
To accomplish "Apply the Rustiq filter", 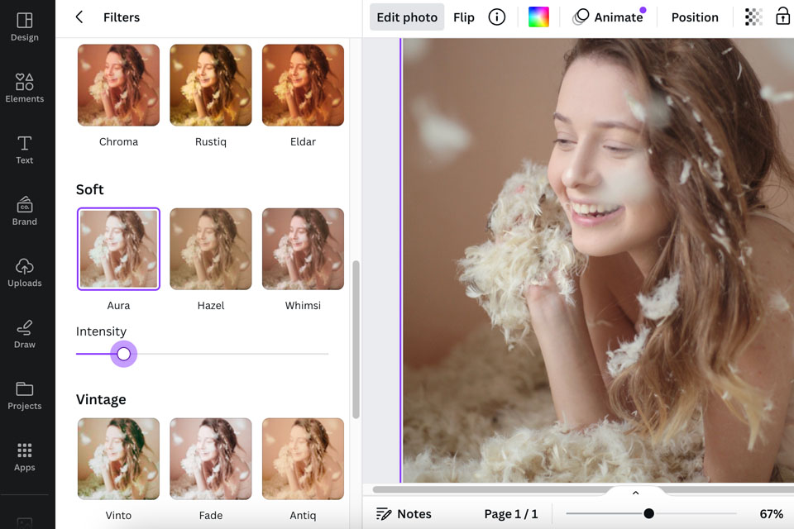I will [211, 85].
